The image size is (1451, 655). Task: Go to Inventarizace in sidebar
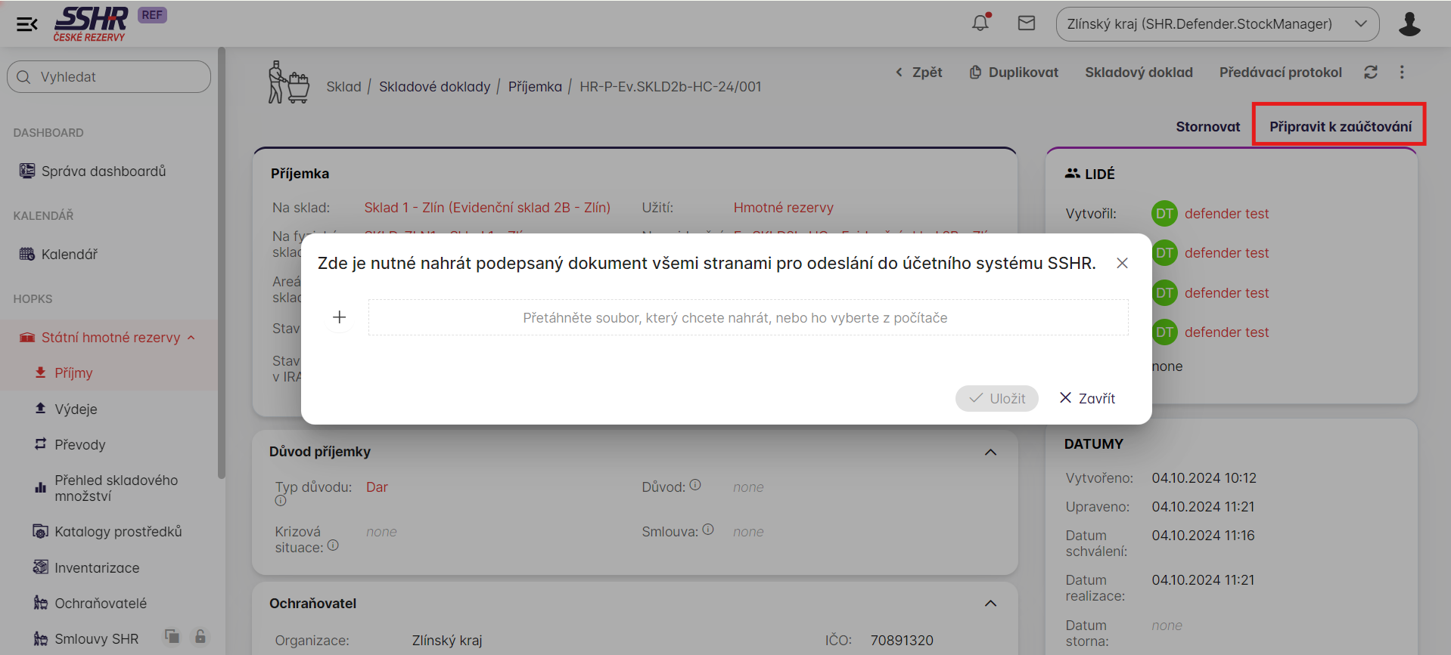[97, 567]
